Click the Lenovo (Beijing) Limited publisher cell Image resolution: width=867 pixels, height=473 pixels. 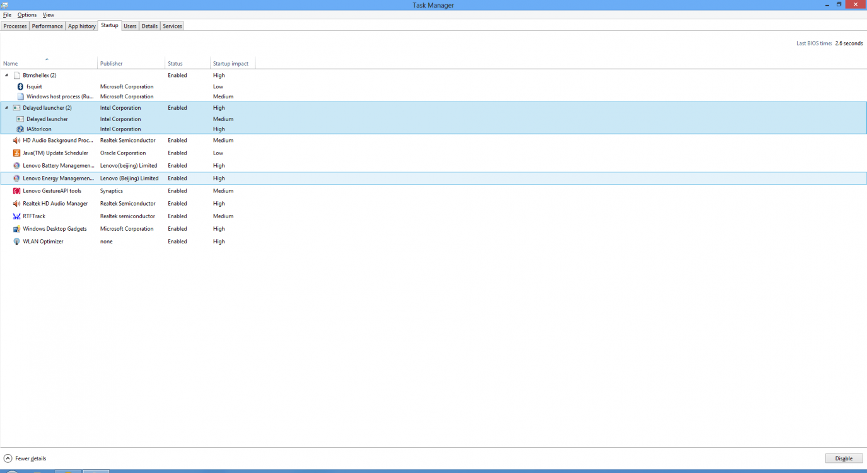pos(129,178)
